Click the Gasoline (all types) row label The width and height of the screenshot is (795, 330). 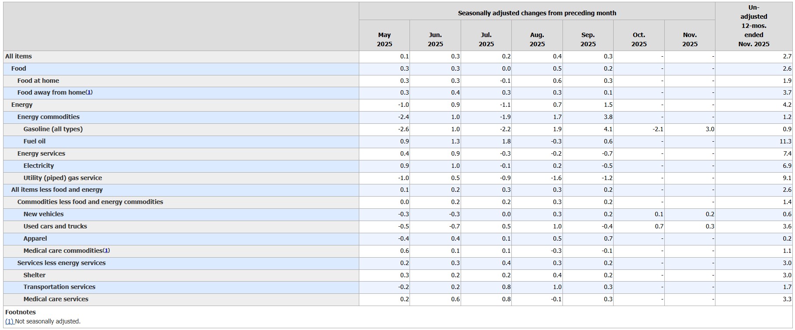tap(53, 129)
